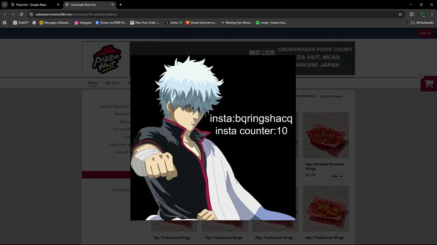437x245 pixels.
Task: Open the Working Free Movie bookmark
Action: (x=236, y=23)
